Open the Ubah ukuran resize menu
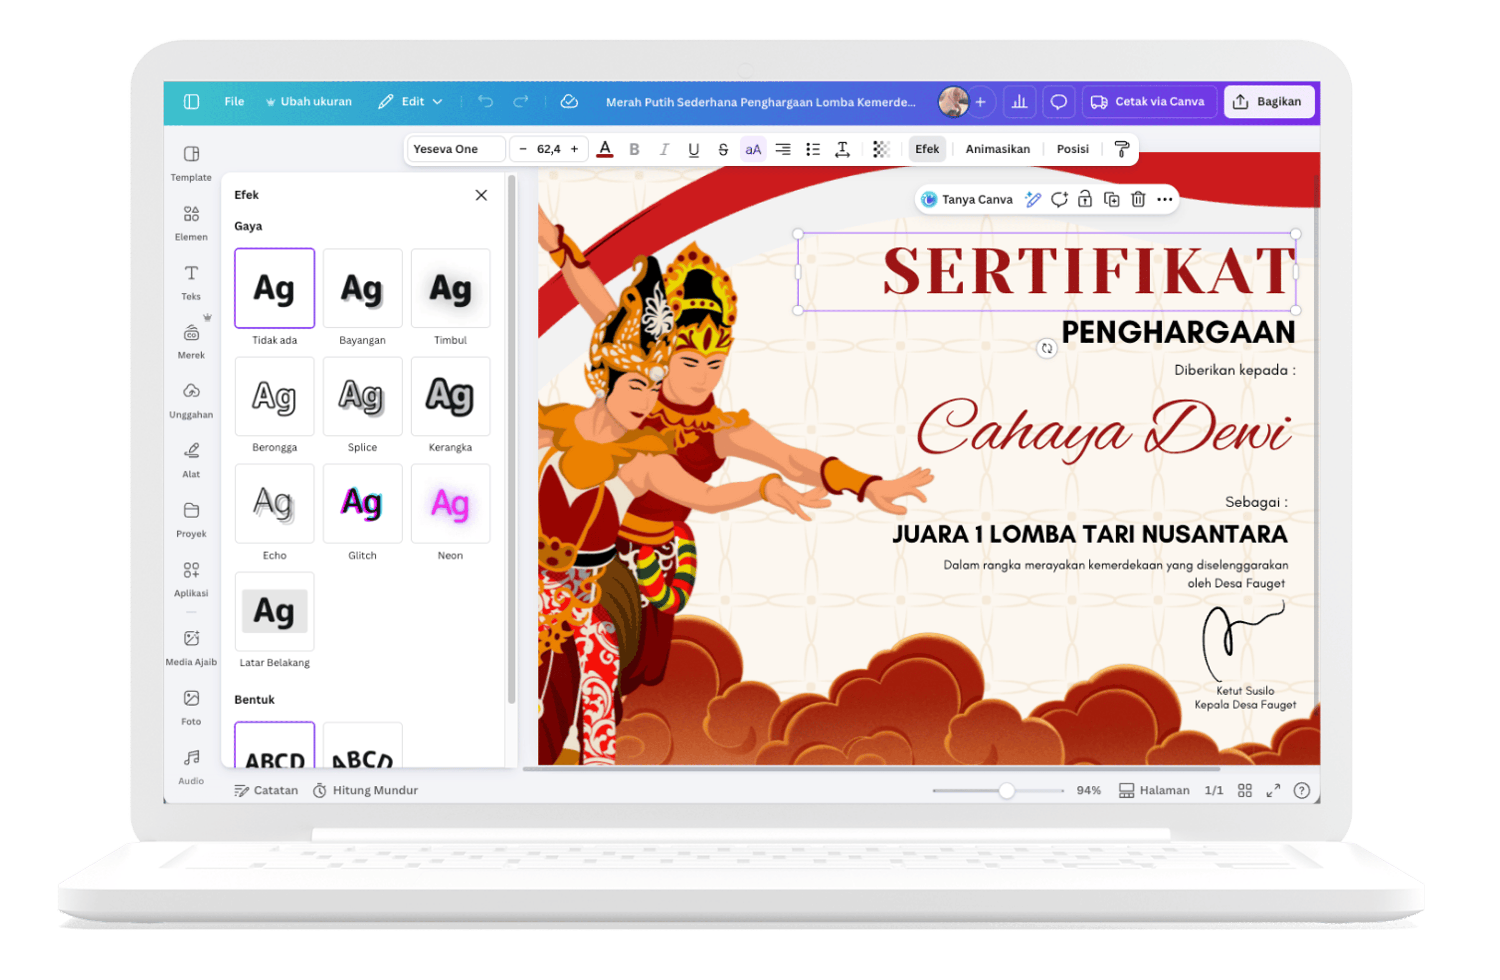The width and height of the screenshot is (1500, 980). pos(308,101)
